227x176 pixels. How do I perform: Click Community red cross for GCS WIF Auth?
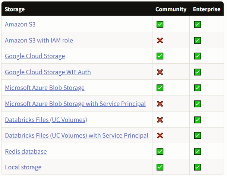pyautogui.click(x=160, y=72)
